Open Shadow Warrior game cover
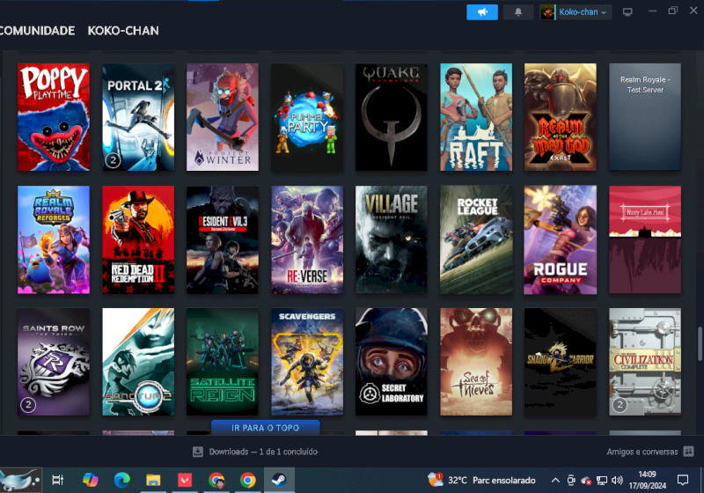The height and width of the screenshot is (493, 704). pos(561,362)
